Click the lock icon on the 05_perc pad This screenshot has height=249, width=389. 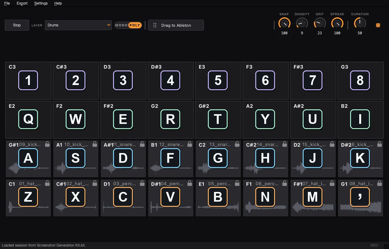[237, 183]
